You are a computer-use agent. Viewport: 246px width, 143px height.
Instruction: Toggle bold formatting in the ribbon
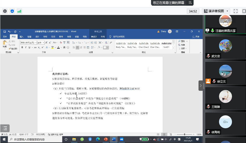[x=22, y=47]
